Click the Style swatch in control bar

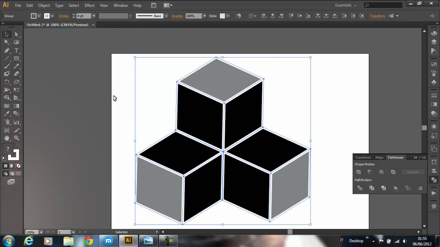click(222, 16)
